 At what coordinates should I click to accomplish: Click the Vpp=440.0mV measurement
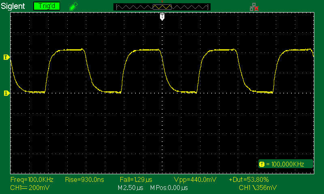(x=195, y=179)
